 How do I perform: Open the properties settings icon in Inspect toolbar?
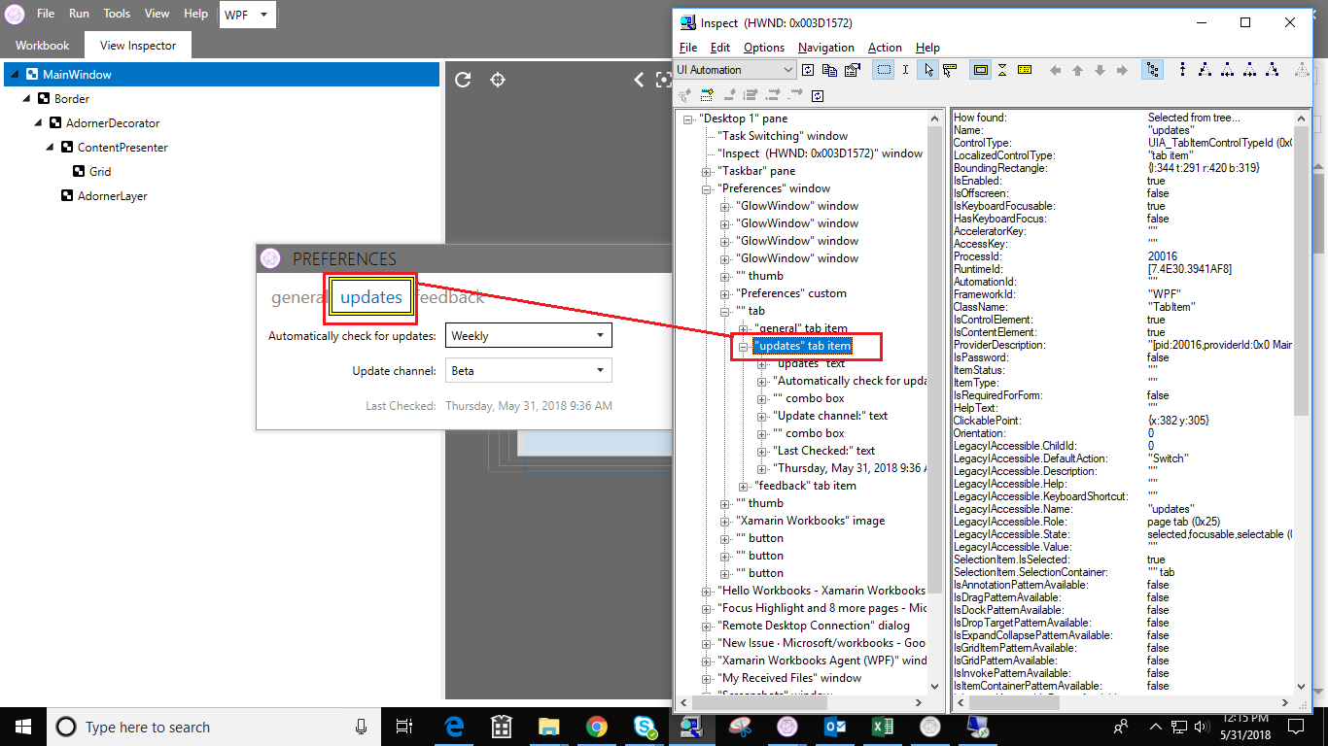(851, 69)
